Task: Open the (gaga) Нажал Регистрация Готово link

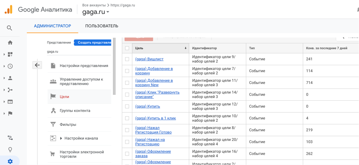Action: click(x=153, y=130)
